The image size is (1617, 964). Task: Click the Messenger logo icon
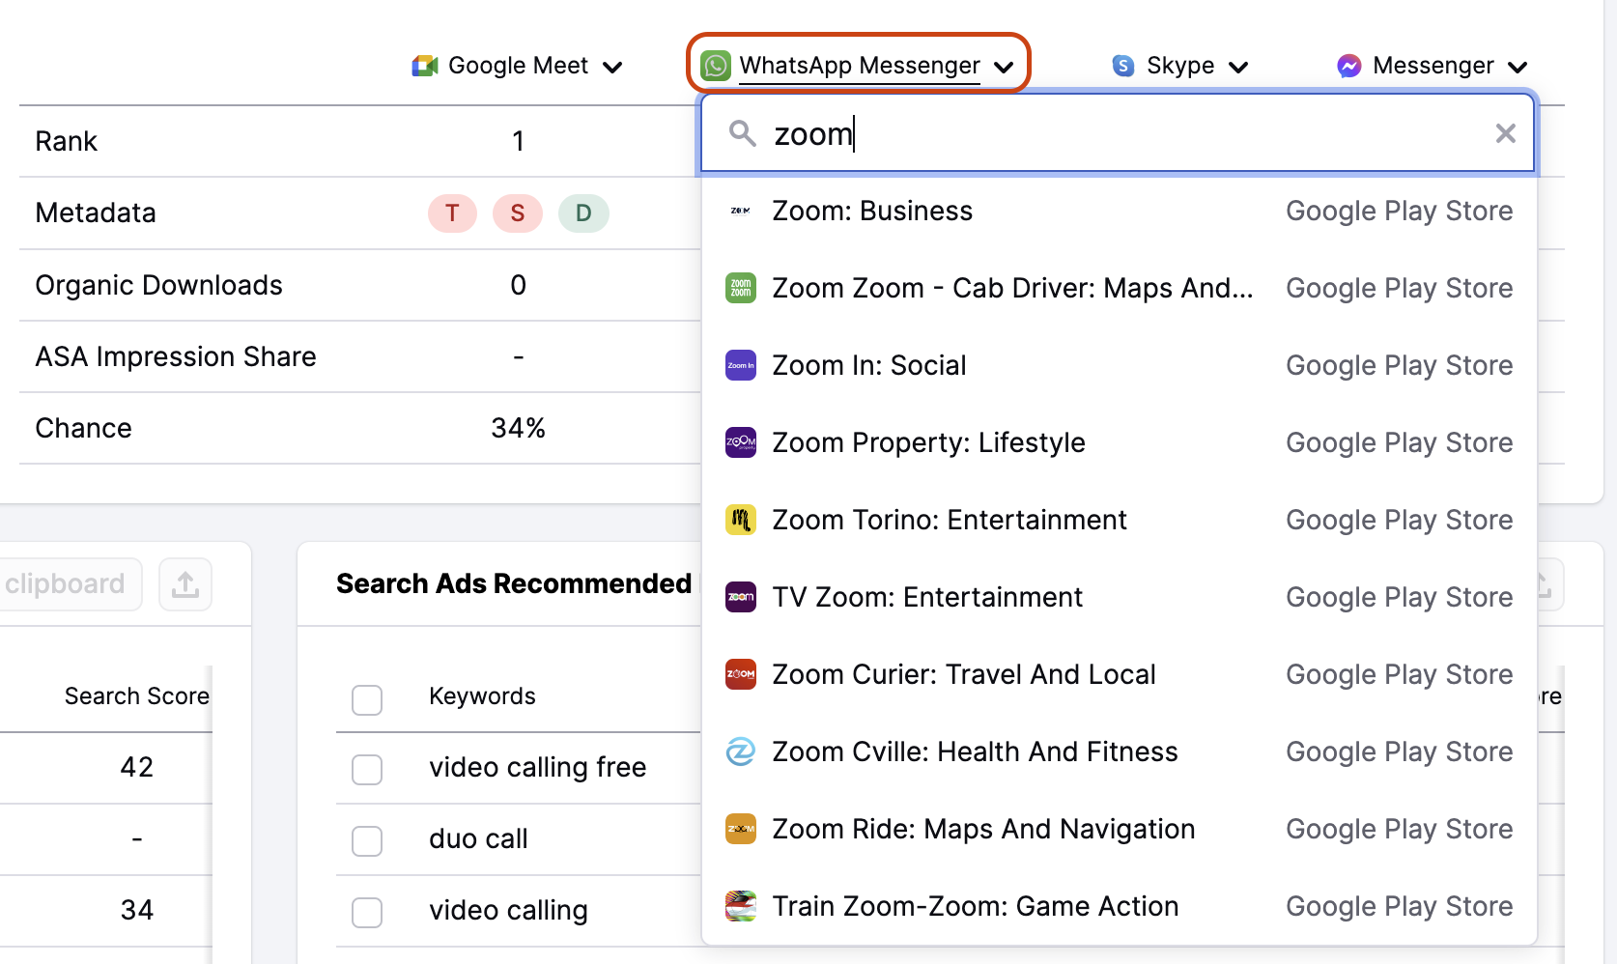1349,65
